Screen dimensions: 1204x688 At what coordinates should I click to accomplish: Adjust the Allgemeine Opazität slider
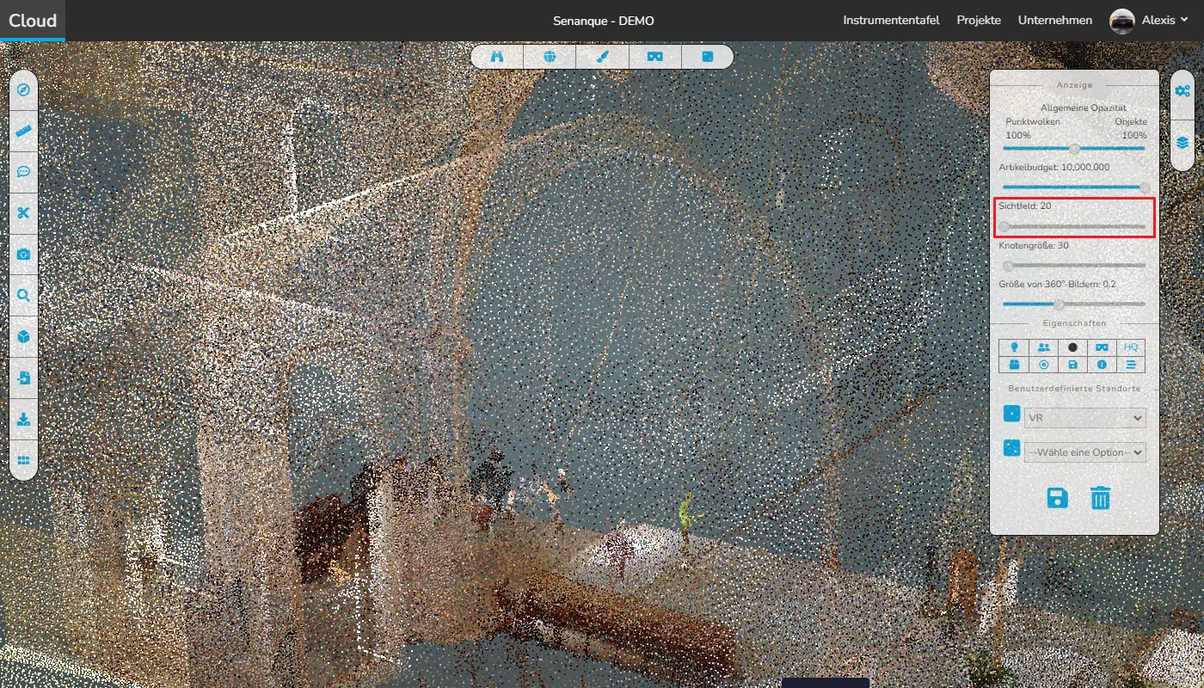[1074, 149]
